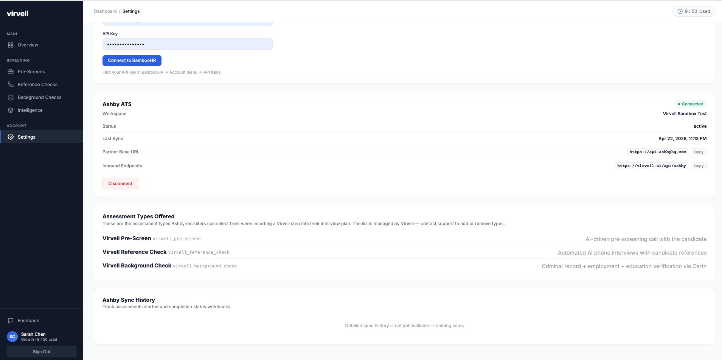The image size is (722, 360).
Task: Go to Pre-Screens
Action: coord(42,72)
